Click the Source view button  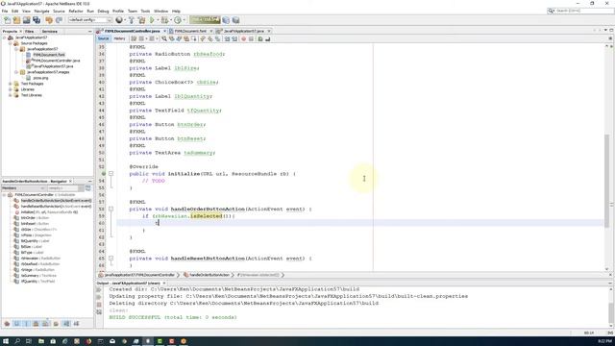point(103,38)
